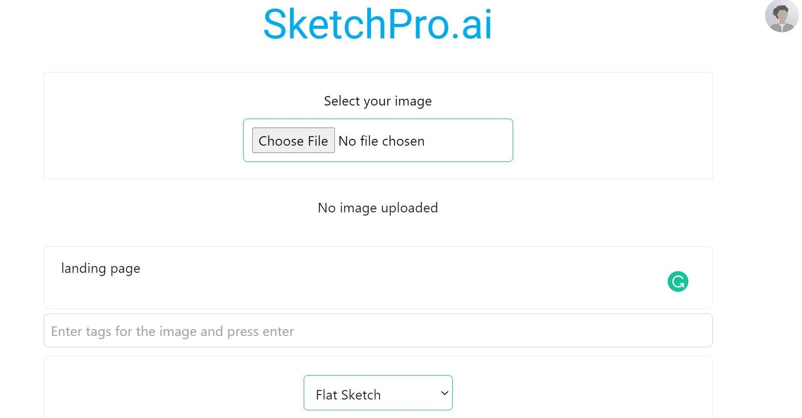This screenshot has width=802, height=418.
Task: Click the "No image uploaded" status text
Action: 377,208
